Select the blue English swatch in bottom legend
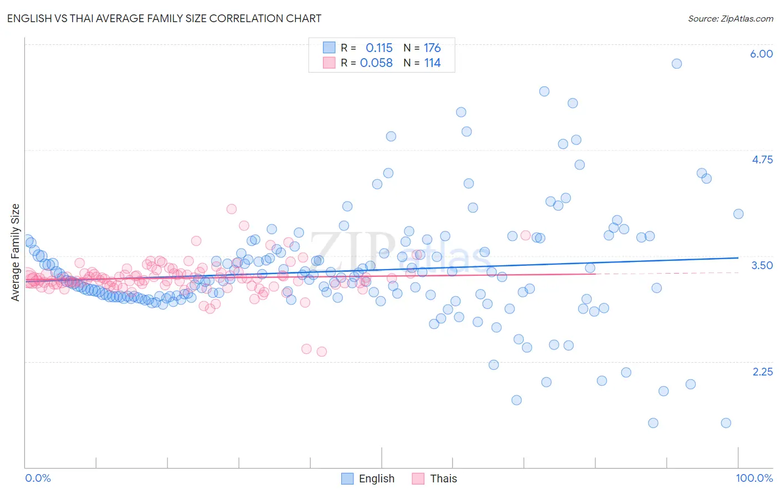 [x=347, y=478]
